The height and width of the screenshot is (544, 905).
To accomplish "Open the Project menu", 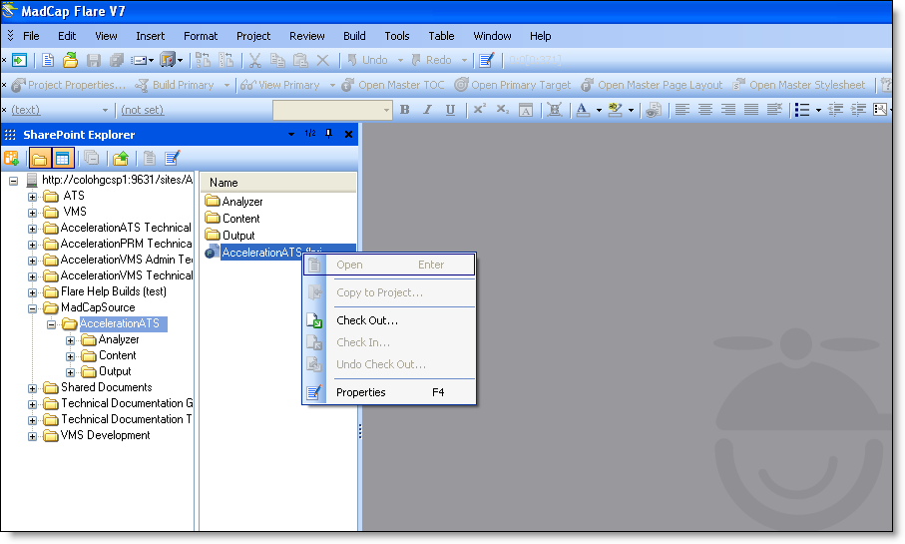I will [253, 36].
